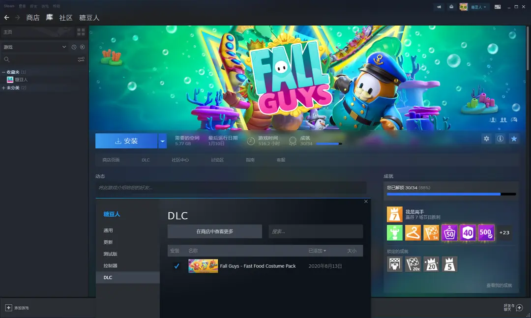Click the ready-to-play icon in sidebar
This screenshot has height=318, width=531.
[82, 47]
